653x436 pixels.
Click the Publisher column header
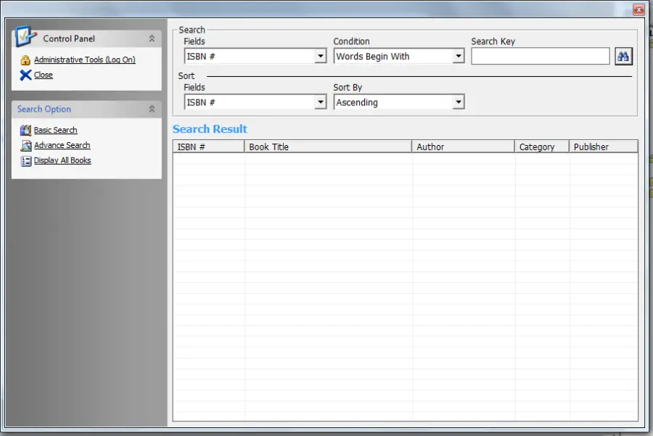[x=604, y=147]
